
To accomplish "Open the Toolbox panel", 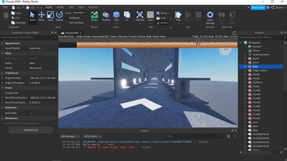I will click(x=106, y=16).
